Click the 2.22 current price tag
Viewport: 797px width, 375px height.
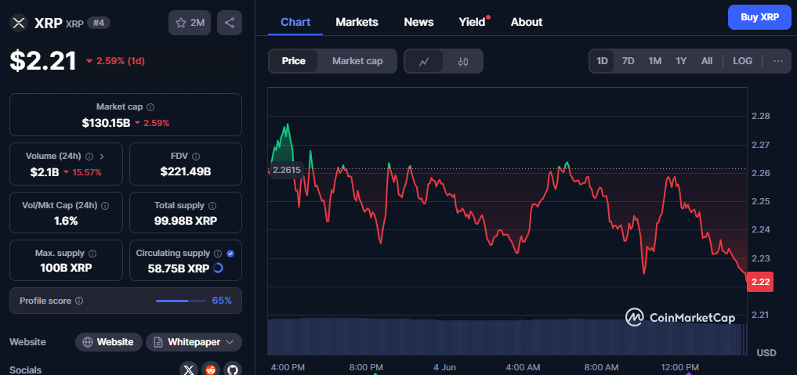point(760,282)
